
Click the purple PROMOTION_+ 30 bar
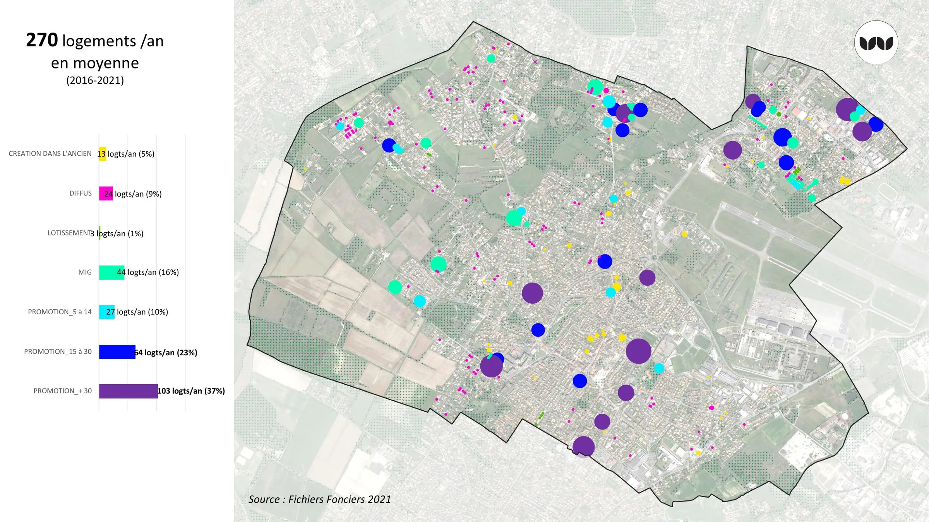coord(129,391)
